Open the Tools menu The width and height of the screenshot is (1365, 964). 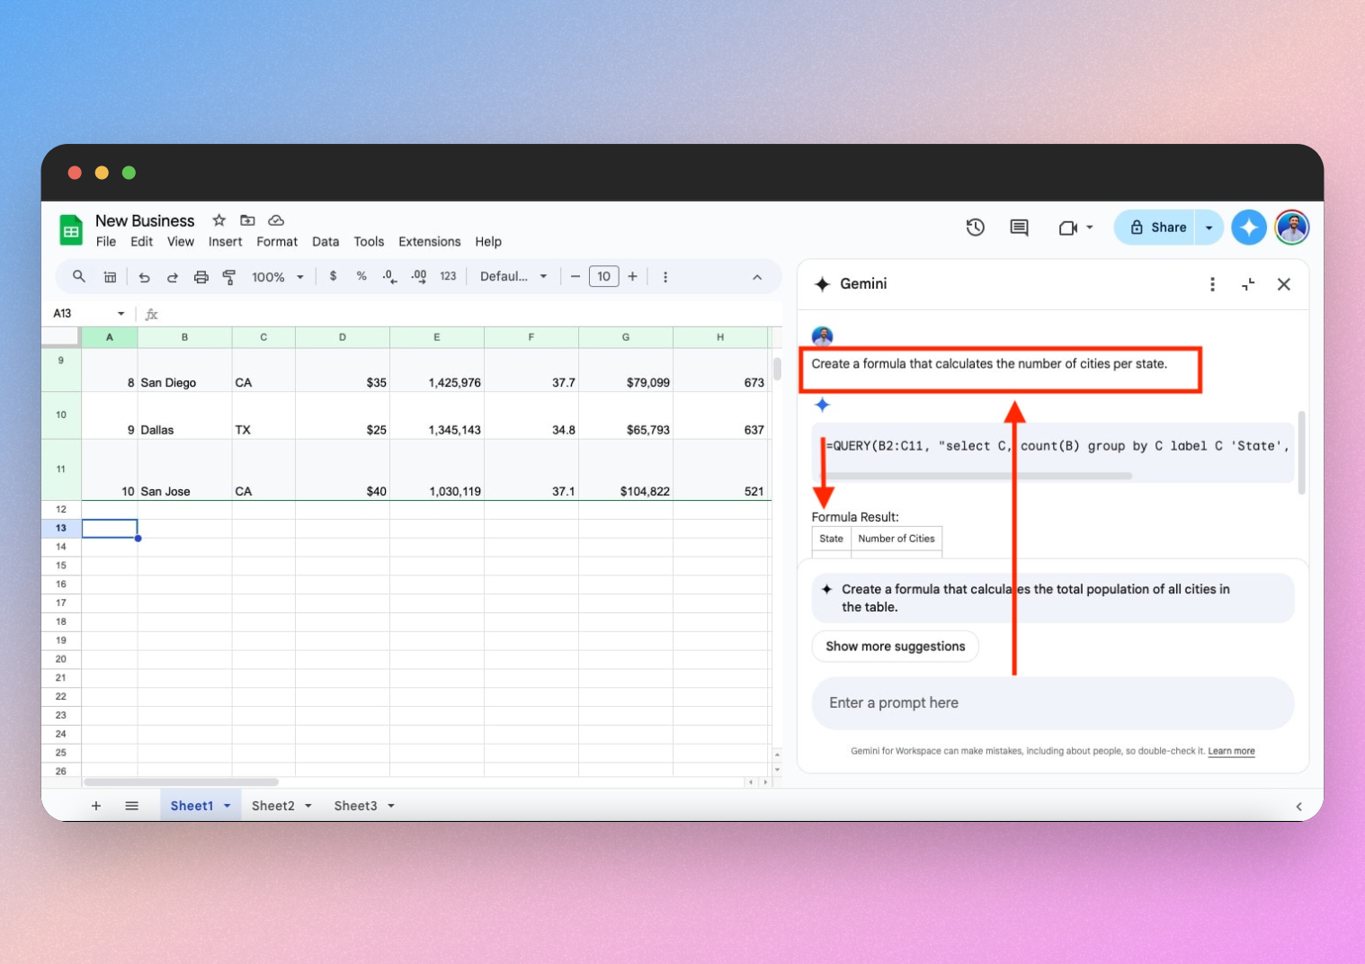click(369, 242)
